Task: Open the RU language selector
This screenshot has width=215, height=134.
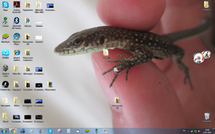Action: [x=184, y=131]
